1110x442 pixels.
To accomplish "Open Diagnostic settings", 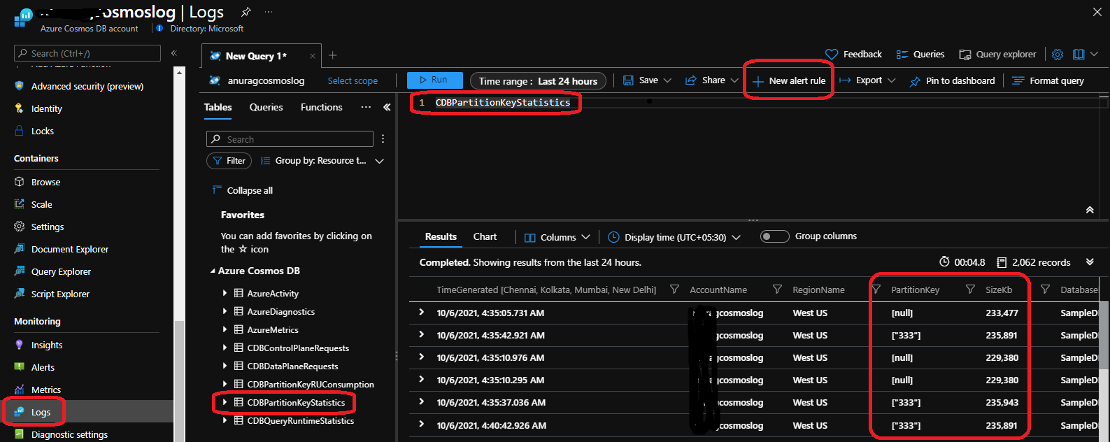I will point(69,434).
